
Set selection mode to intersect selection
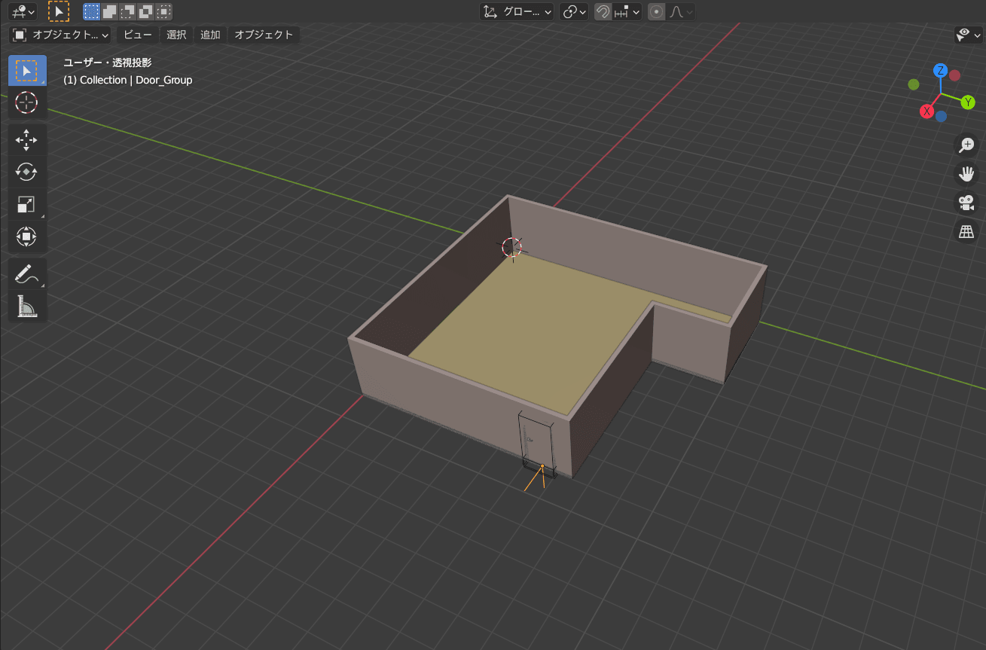pyautogui.click(x=163, y=11)
